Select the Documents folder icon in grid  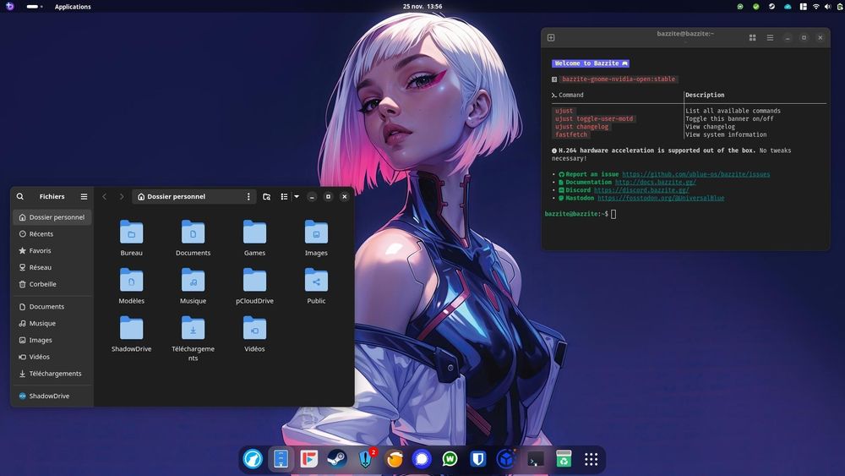coord(193,232)
